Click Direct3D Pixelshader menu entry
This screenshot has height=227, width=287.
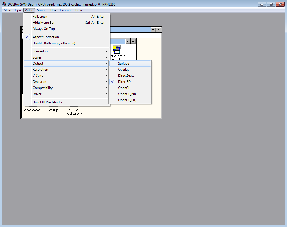click(47, 102)
